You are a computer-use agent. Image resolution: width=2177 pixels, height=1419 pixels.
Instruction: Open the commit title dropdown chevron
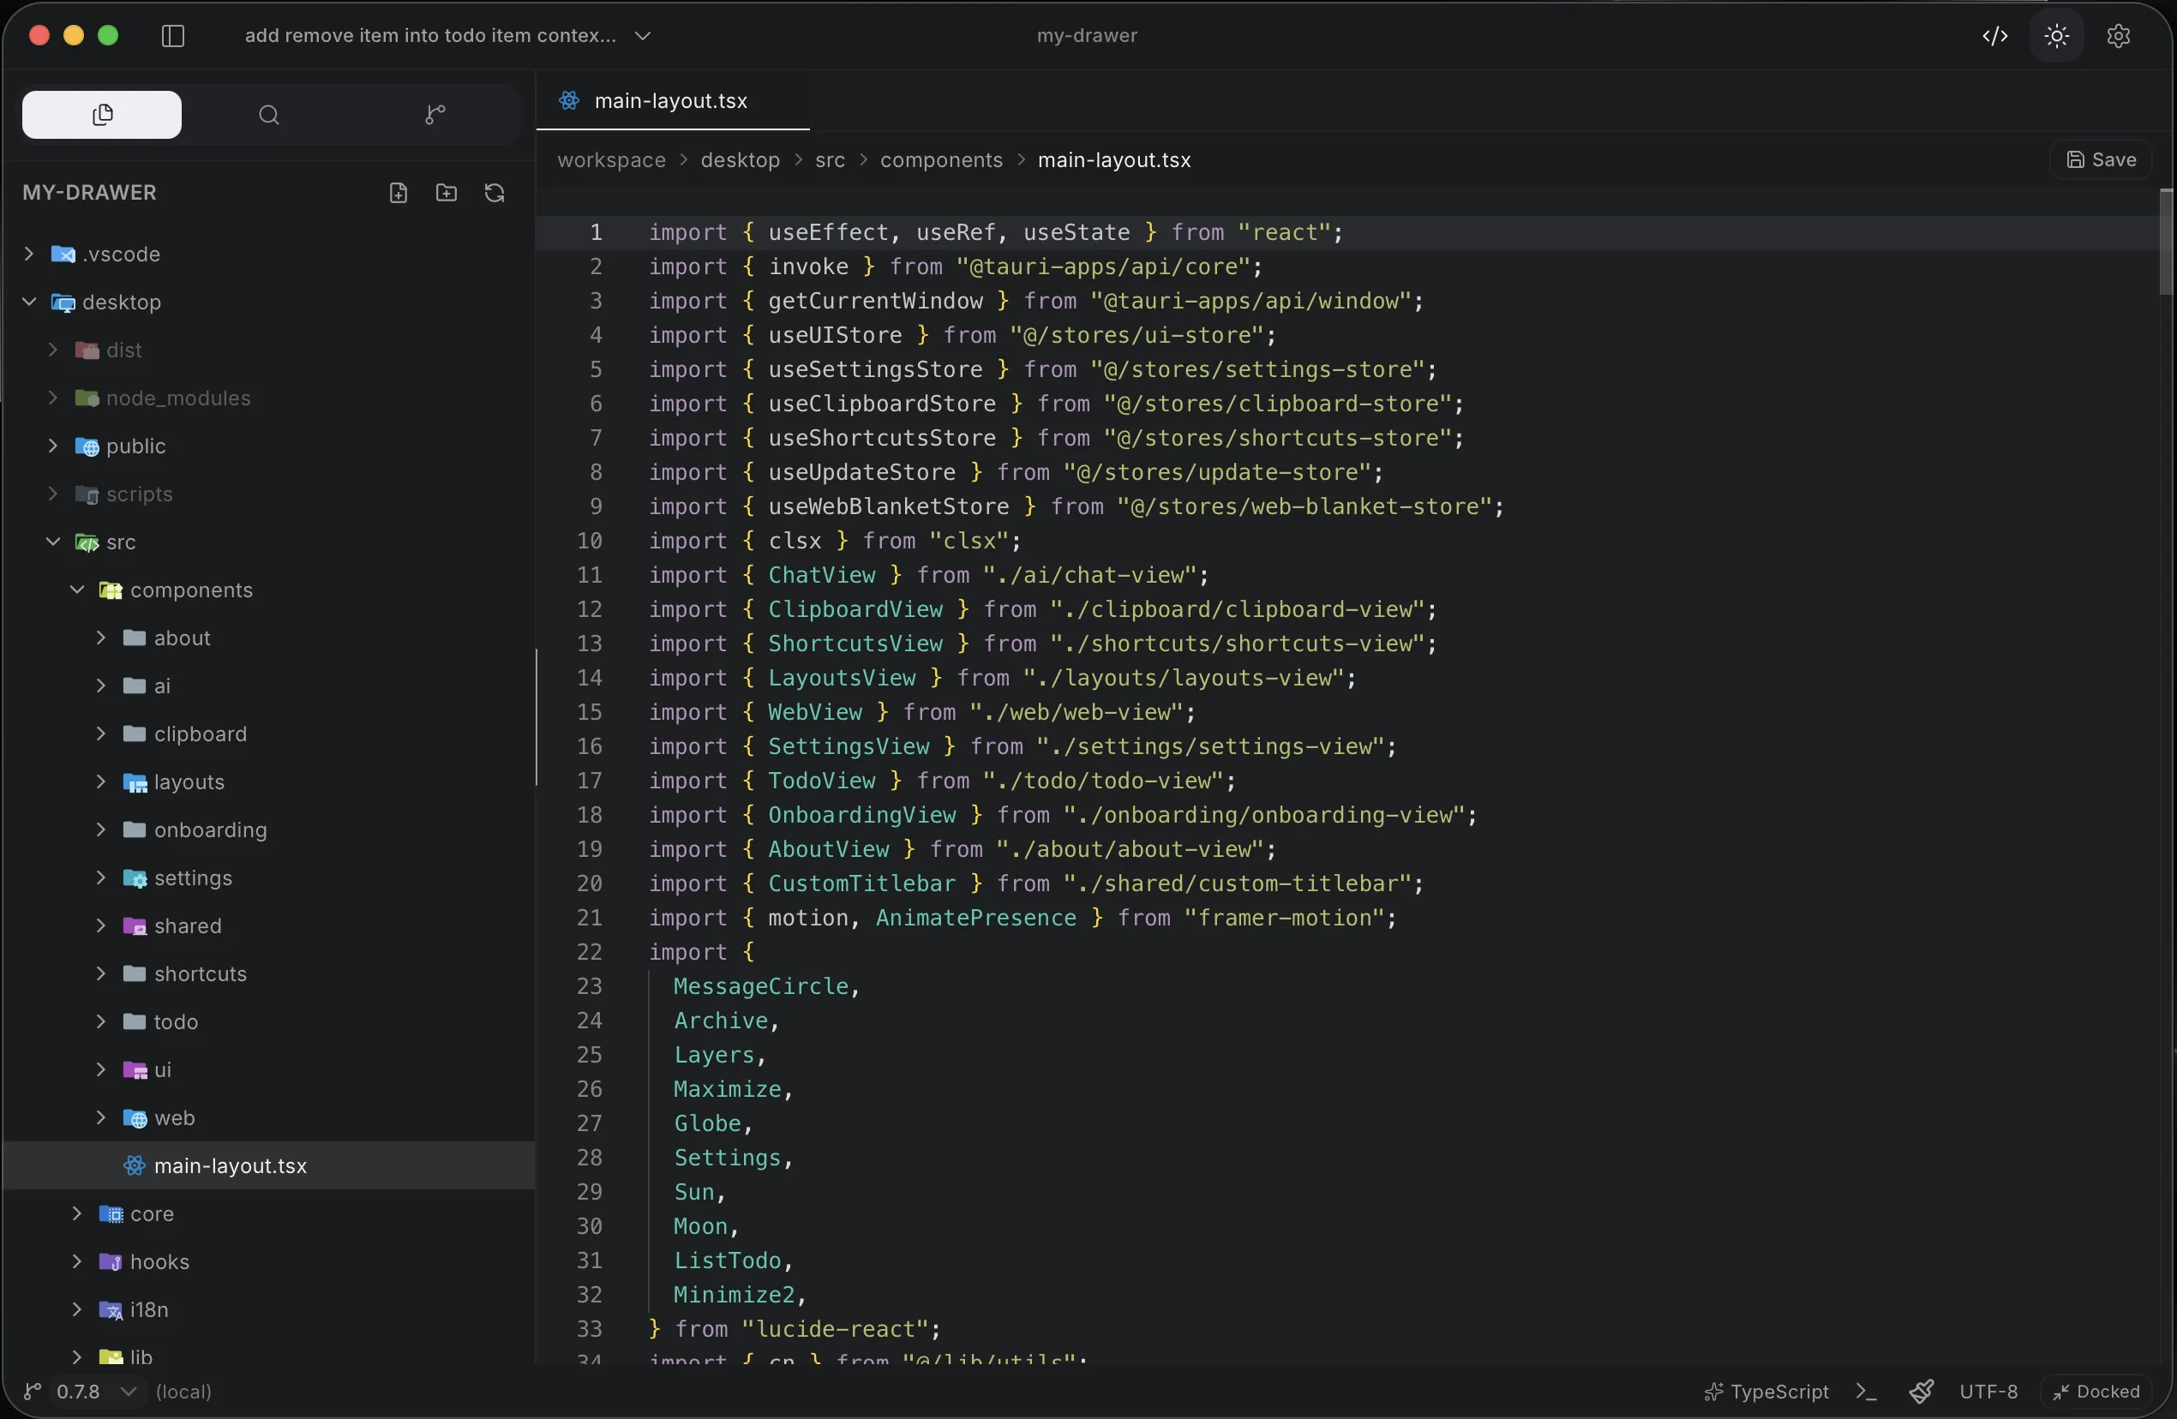643,36
